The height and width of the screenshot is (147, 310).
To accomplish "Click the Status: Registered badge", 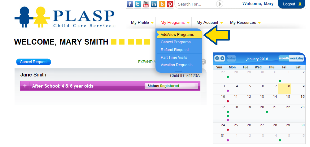I will [x=171, y=86].
